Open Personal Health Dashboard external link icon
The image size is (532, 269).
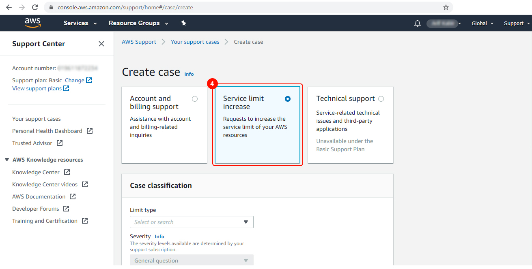[x=90, y=131]
